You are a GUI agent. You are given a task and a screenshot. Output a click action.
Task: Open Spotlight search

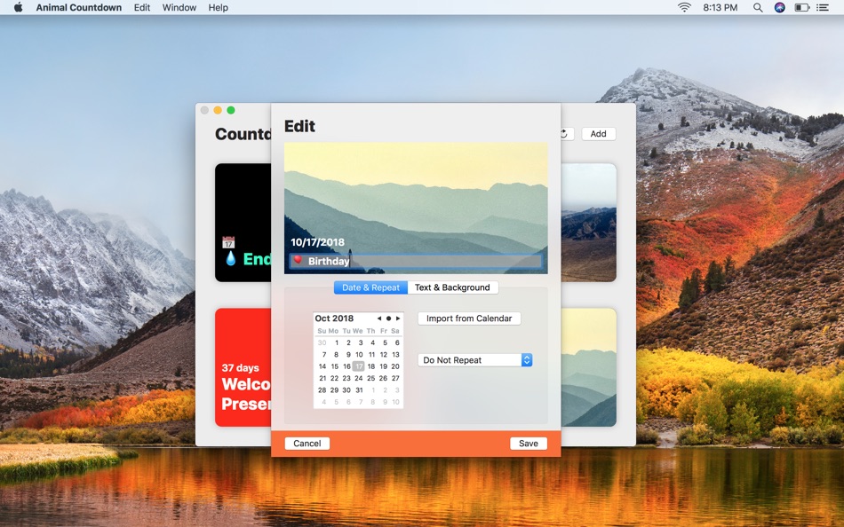coord(757,7)
